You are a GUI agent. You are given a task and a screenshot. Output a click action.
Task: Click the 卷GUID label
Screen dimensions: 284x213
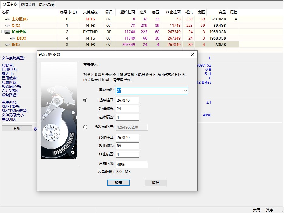9,119
